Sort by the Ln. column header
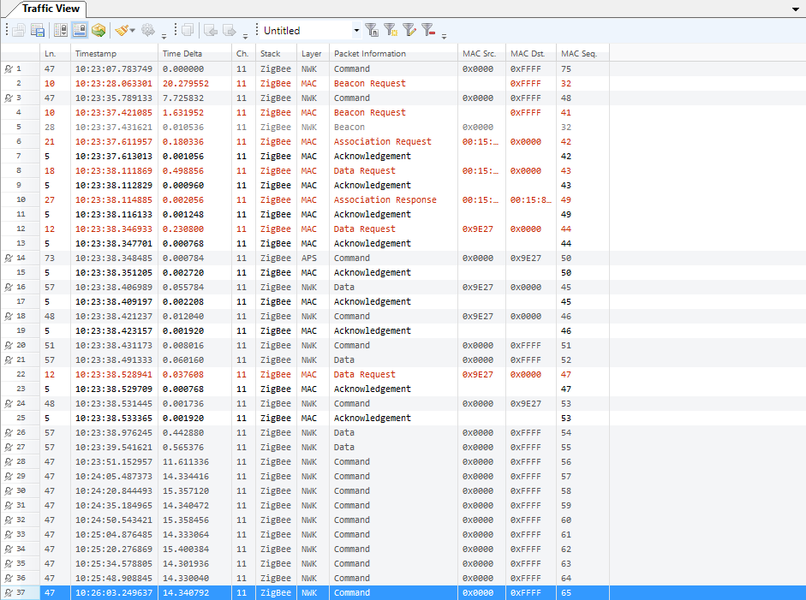Screen dimensions: 806x600 pyautogui.click(x=55, y=53)
